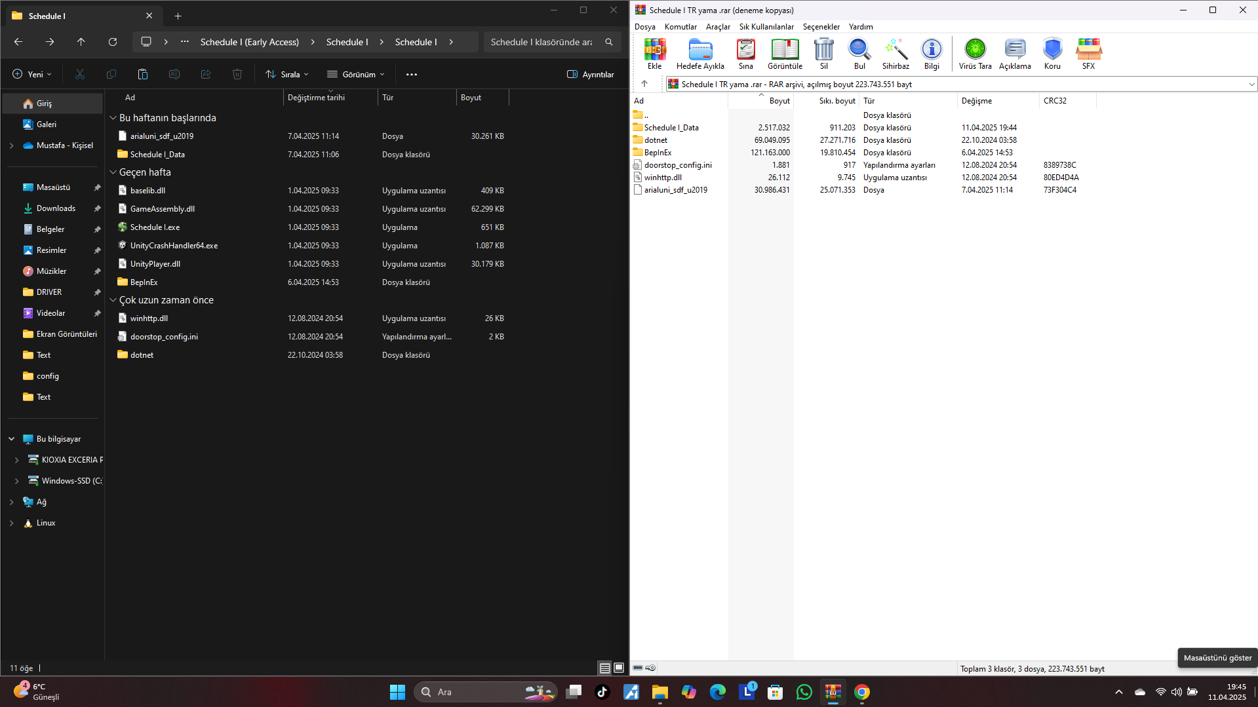The image size is (1258, 707).
Task: Open the Dosya menu in WinRAR
Action: tap(644, 27)
